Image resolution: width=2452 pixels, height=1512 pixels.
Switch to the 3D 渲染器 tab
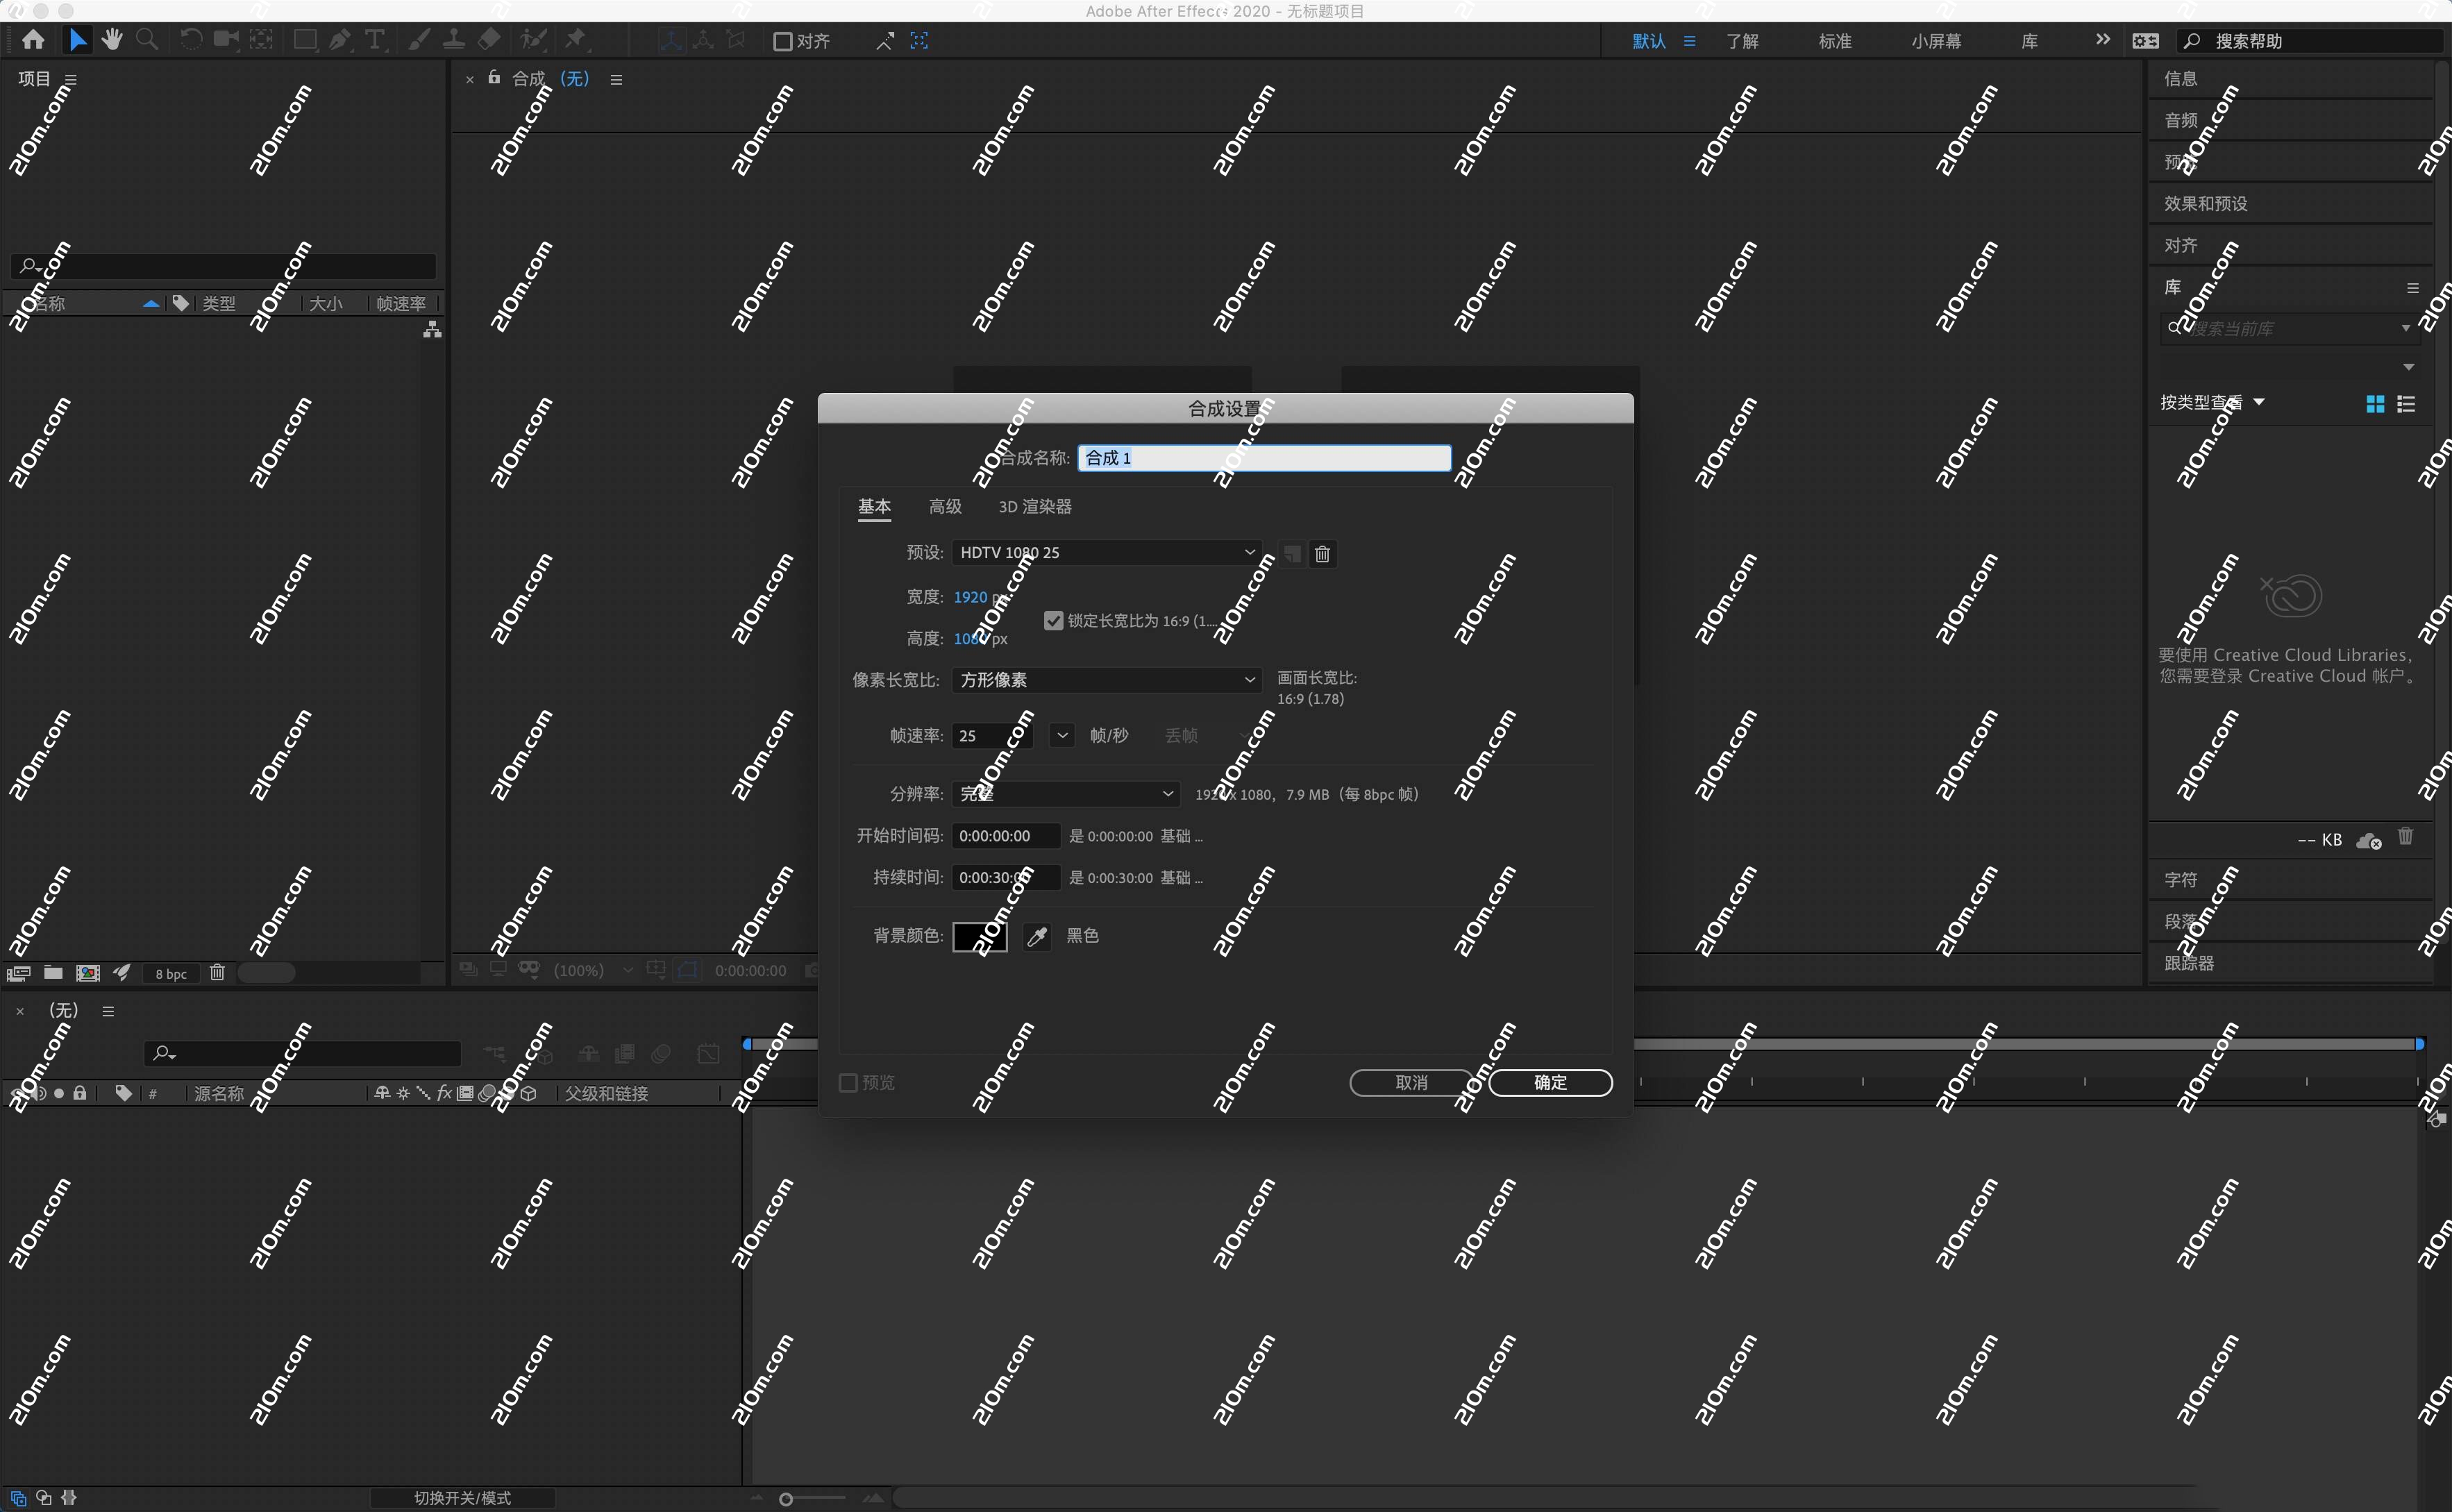tap(1035, 507)
